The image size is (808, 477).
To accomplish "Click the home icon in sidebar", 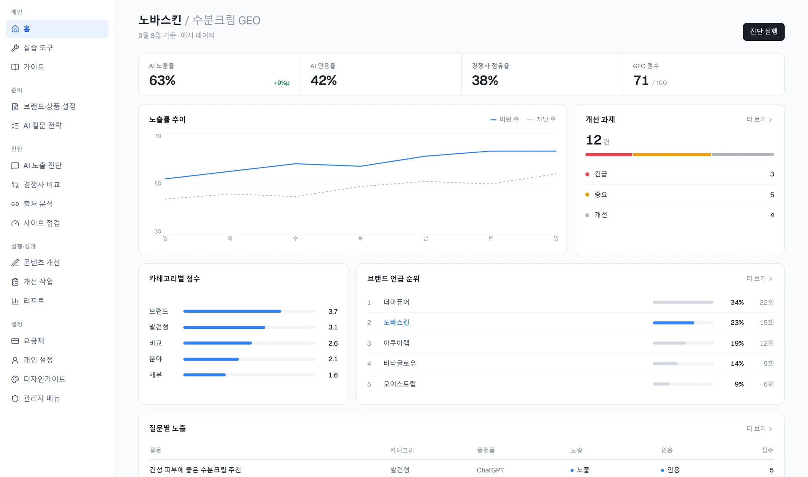I will pos(15,29).
